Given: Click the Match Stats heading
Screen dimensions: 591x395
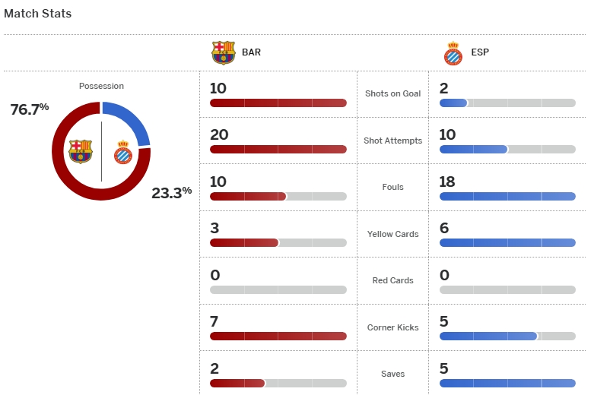Looking at the screenshot, I should tap(38, 14).
